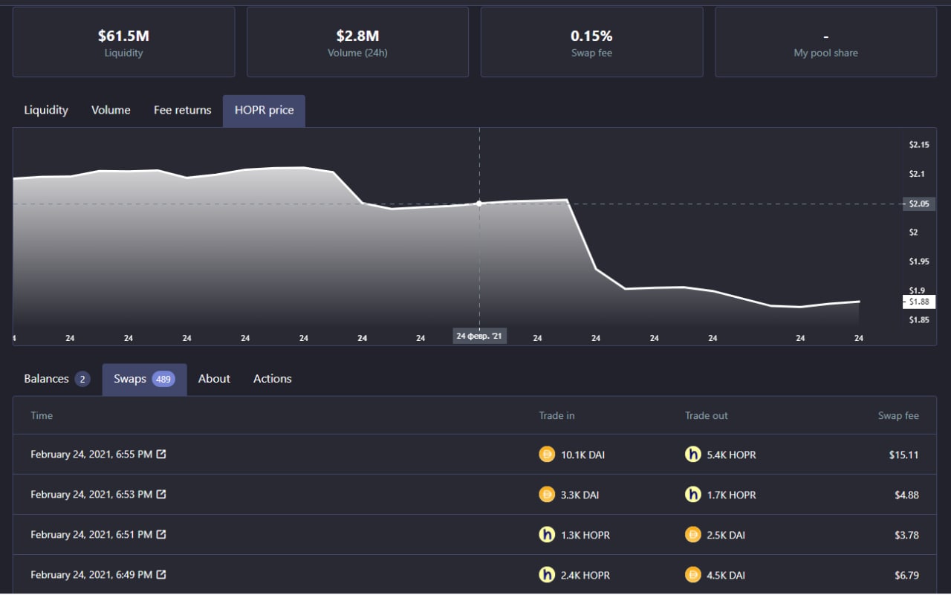Click the chart data point at $2.05
This screenshot has width=951, height=595.
479,203
